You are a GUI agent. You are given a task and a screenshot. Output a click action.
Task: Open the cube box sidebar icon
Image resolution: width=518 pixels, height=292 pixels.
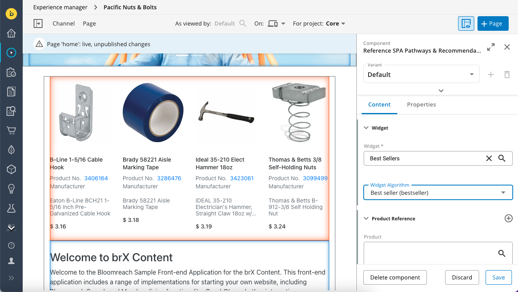point(11,169)
